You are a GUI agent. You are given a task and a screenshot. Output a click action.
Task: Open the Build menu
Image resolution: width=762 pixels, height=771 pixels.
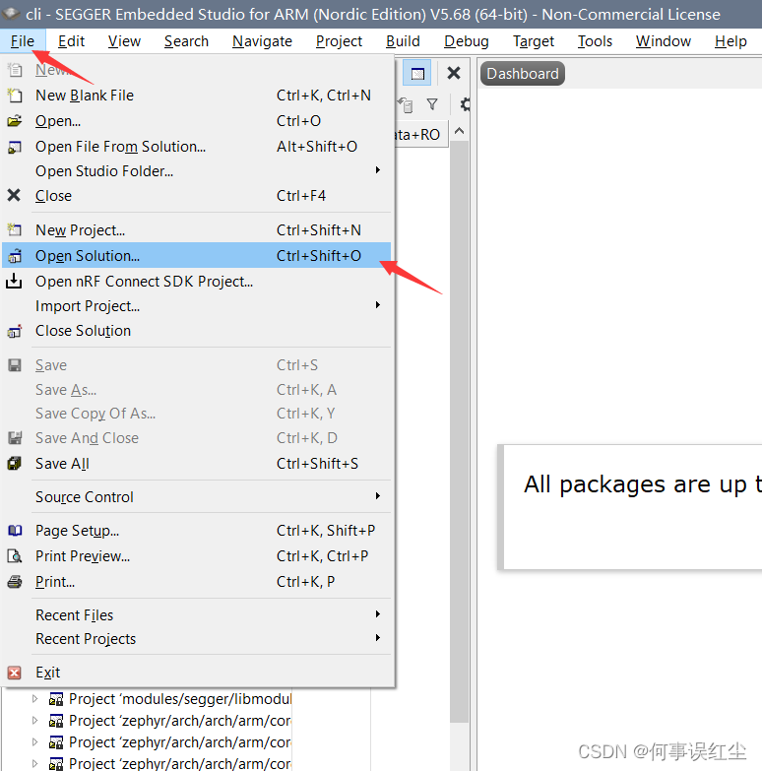(x=403, y=41)
